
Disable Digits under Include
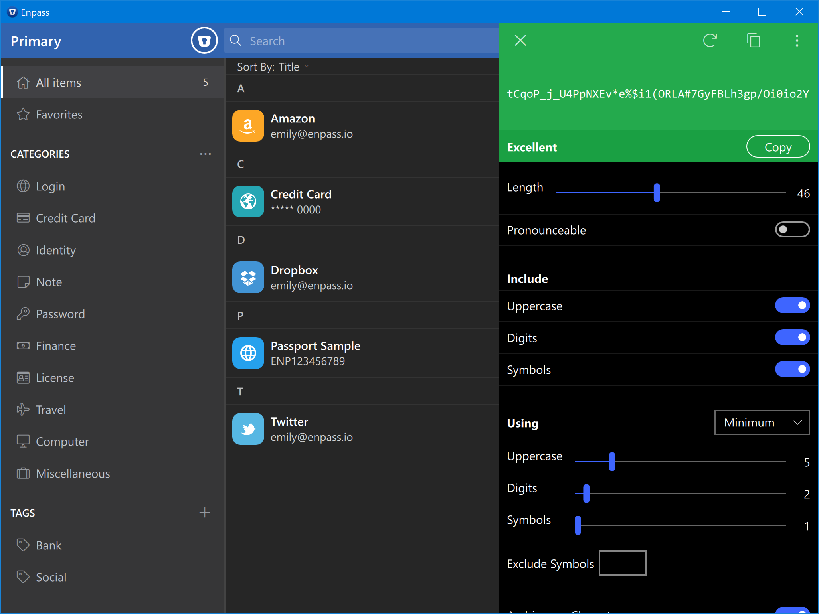pos(792,337)
